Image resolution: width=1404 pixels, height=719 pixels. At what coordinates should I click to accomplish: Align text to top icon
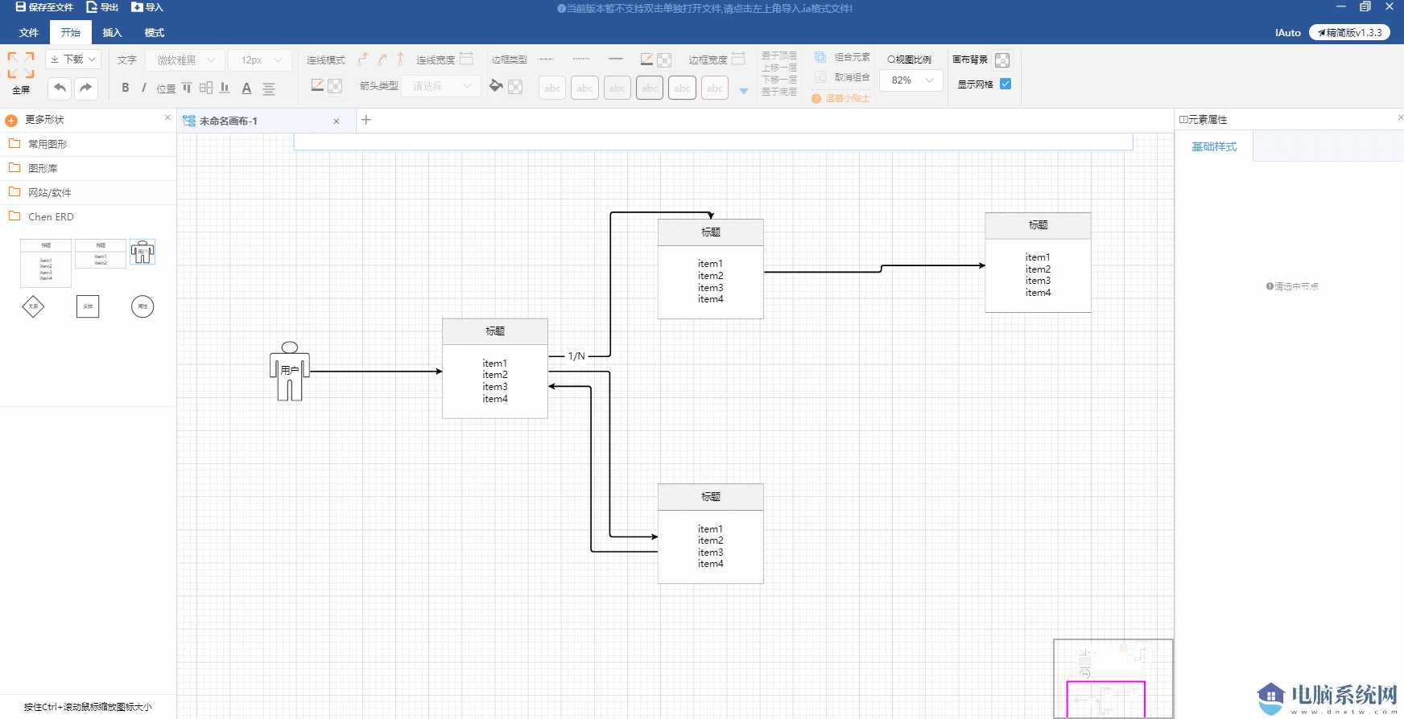click(x=187, y=88)
